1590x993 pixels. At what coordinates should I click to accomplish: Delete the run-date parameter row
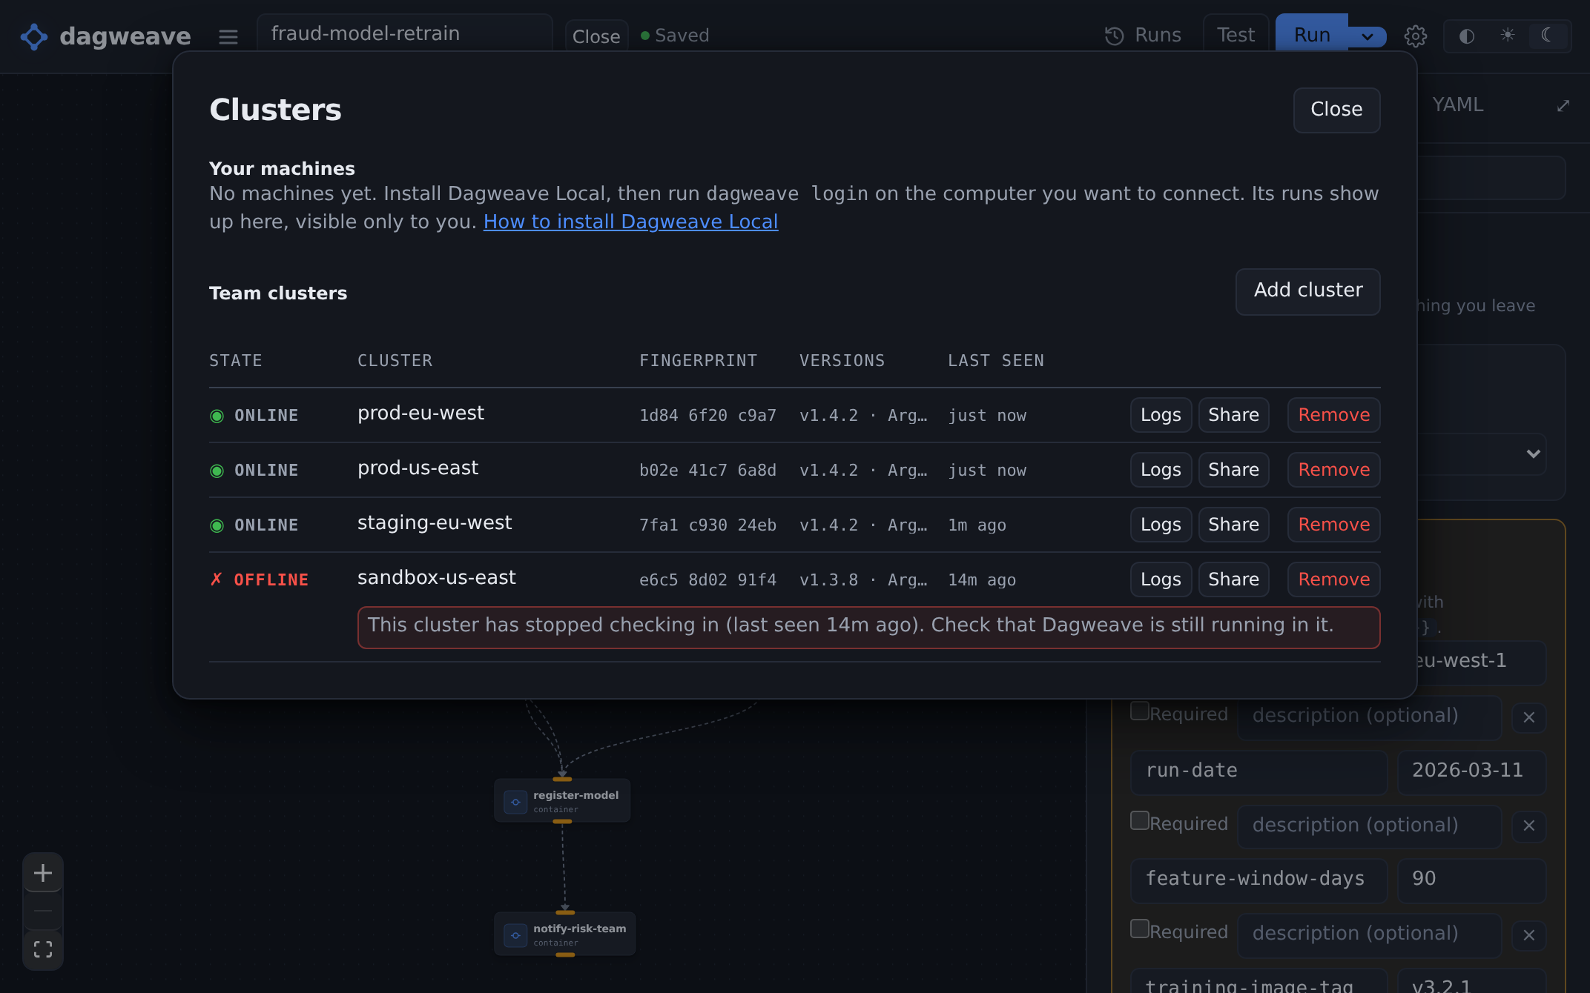pos(1529,826)
